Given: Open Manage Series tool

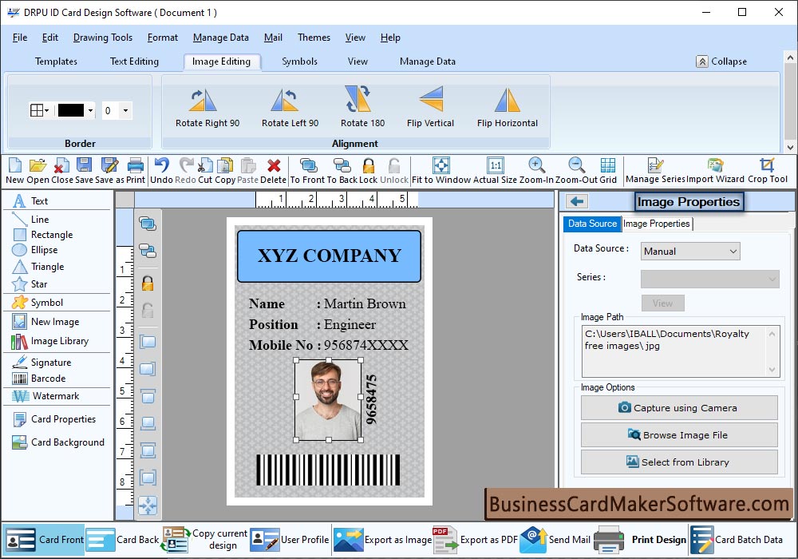Looking at the screenshot, I should (x=655, y=171).
